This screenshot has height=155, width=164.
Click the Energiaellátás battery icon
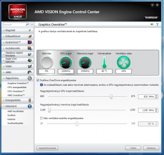(30, 100)
